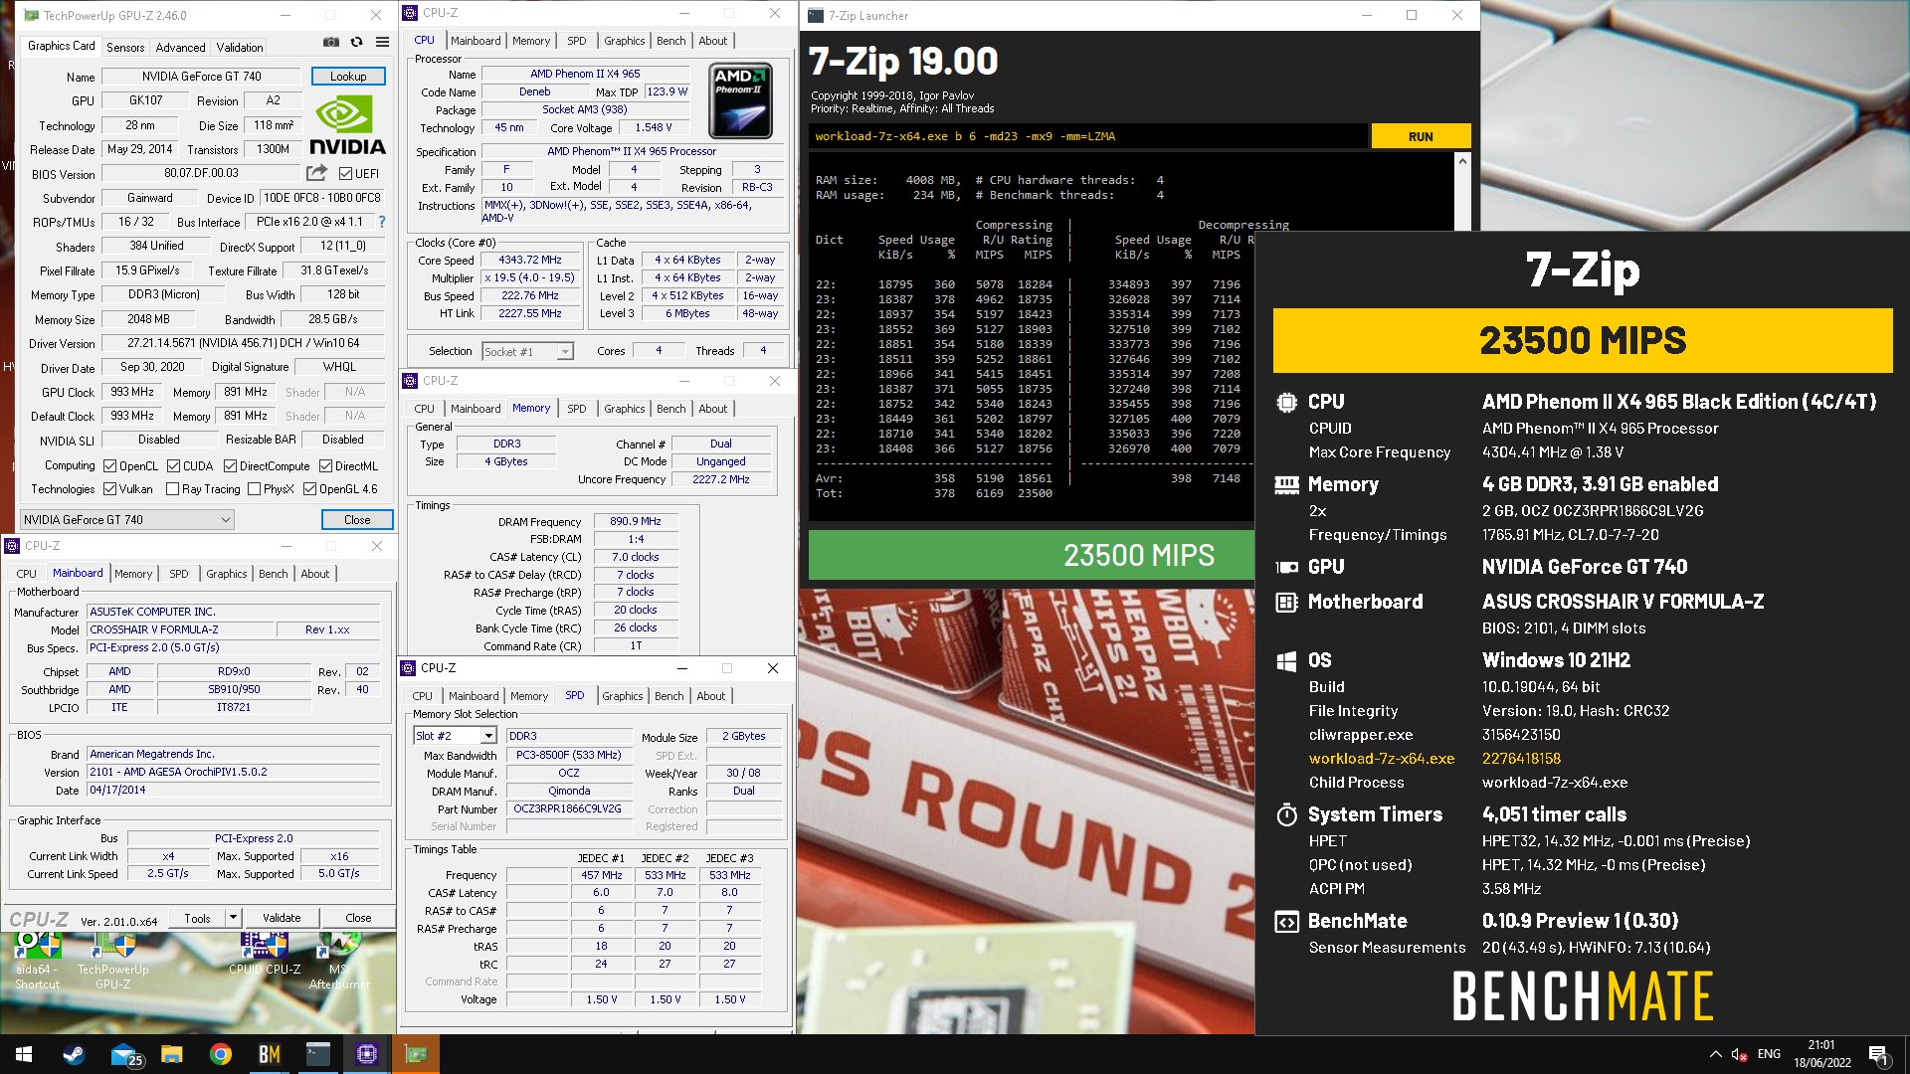Image resolution: width=1910 pixels, height=1074 pixels.
Task: Click the AMD Phenom II logo in CPU-Z
Action: 741,101
